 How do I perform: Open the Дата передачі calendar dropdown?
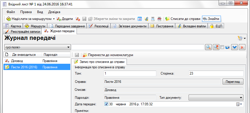tap(239, 104)
